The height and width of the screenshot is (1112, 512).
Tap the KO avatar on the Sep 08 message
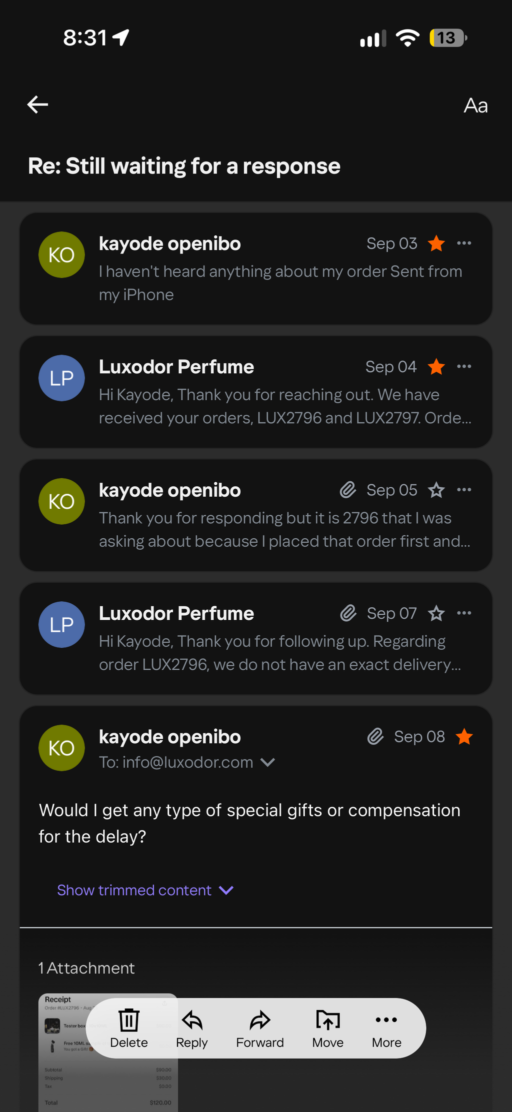(x=61, y=748)
